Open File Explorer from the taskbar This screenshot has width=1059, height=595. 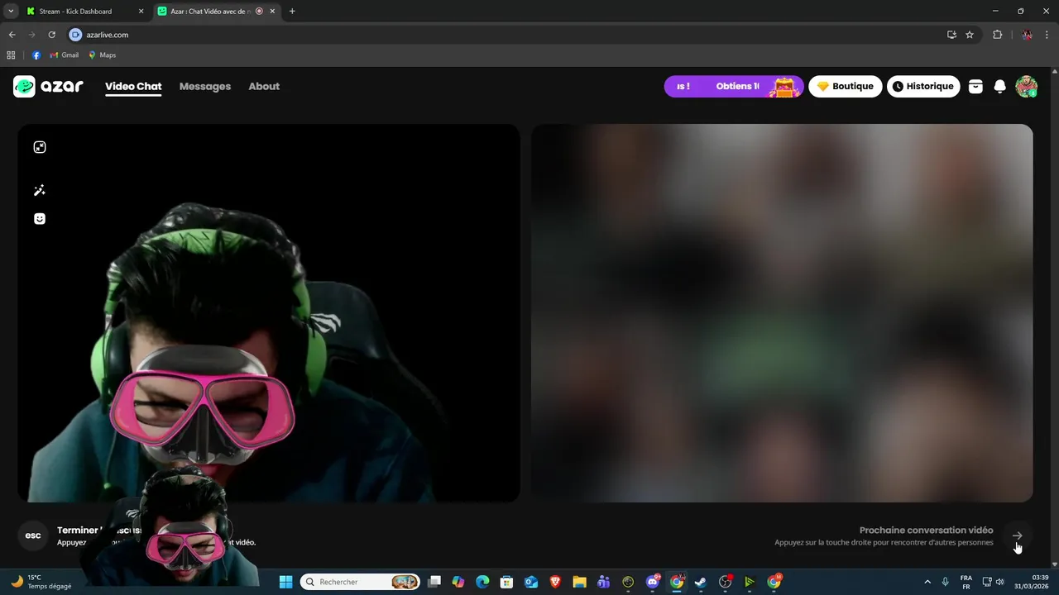[x=579, y=582]
